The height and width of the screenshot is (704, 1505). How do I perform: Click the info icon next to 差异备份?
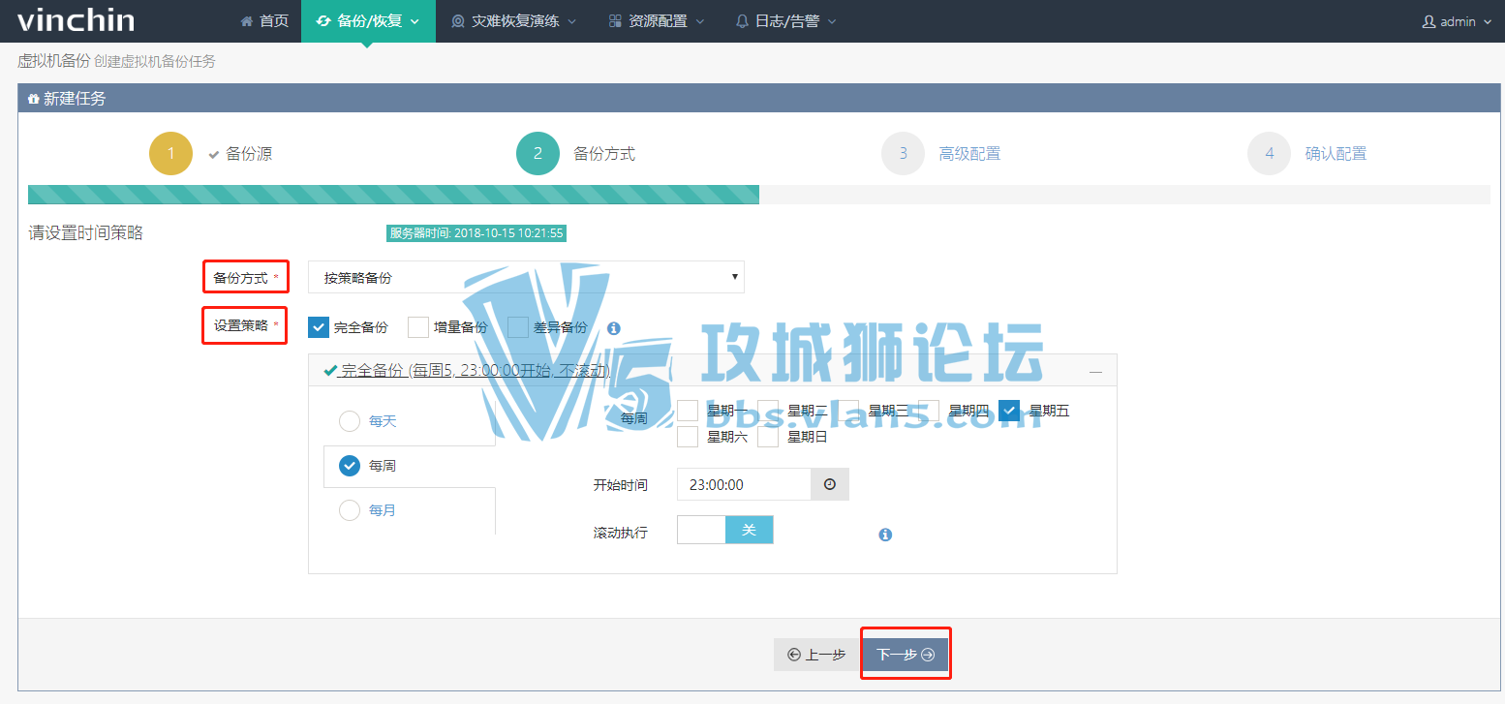[613, 328]
